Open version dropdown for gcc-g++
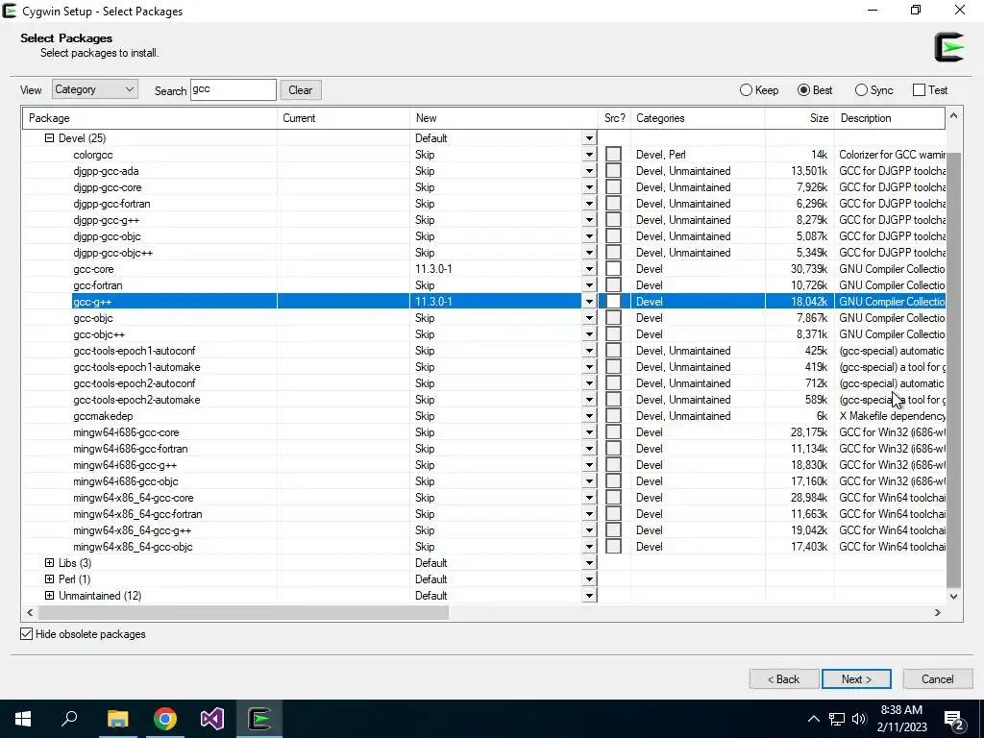984x738 pixels. tap(589, 301)
